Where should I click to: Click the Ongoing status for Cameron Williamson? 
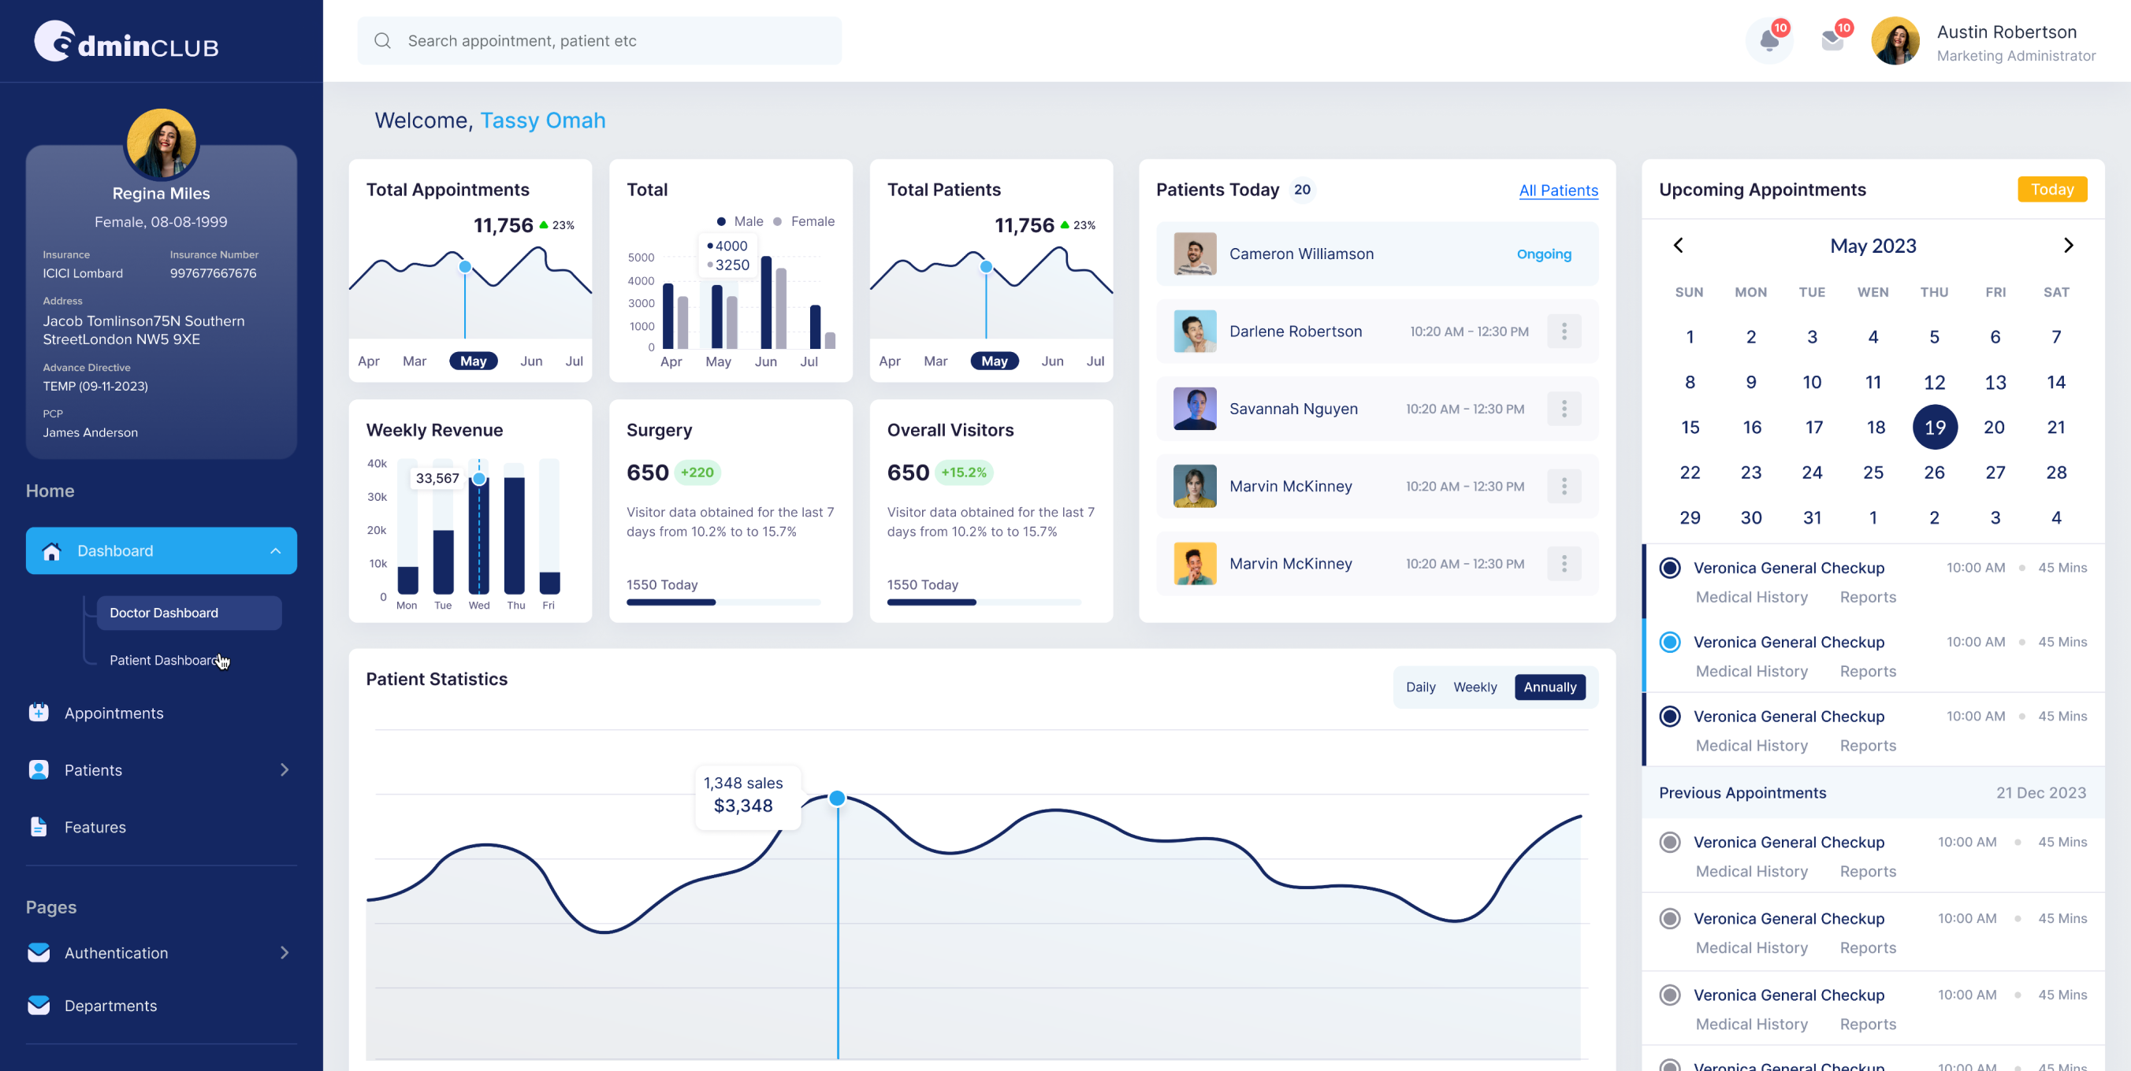click(x=1544, y=254)
